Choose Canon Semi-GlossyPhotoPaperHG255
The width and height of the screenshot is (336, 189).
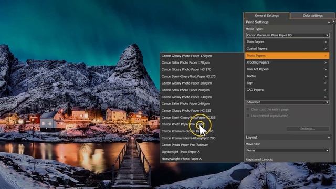tap(202, 118)
